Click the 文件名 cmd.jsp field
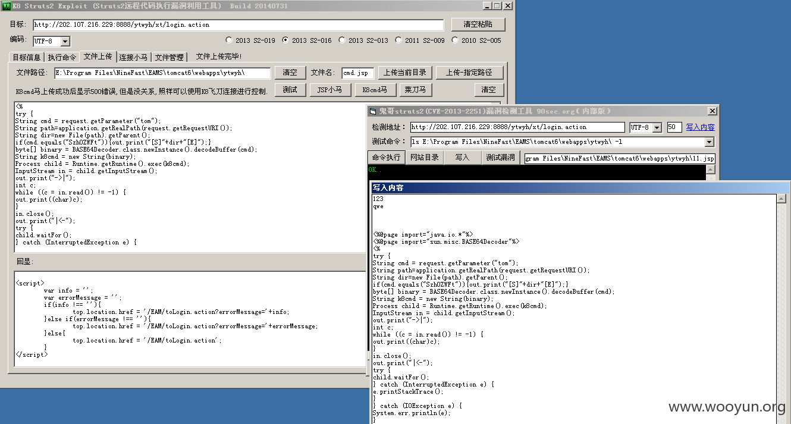The width and height of the screenshot is (791, 424). [x=358, y=73]
